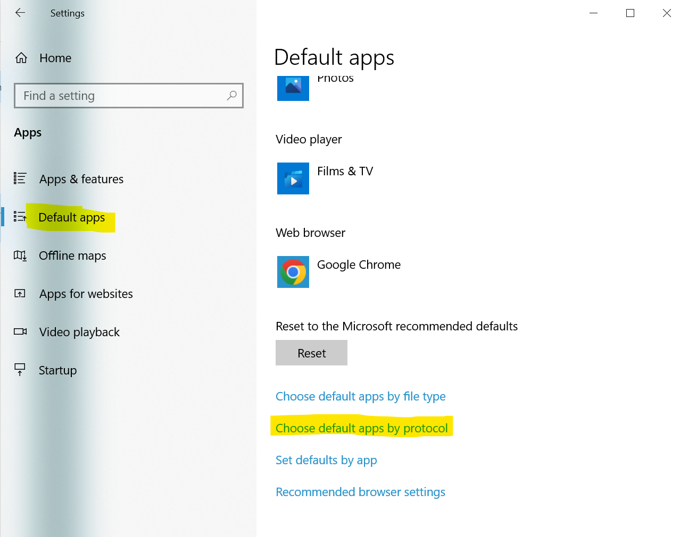The image size is (680, 537).
Task: Open Recommended browser settings link
Action: (360, 492)
